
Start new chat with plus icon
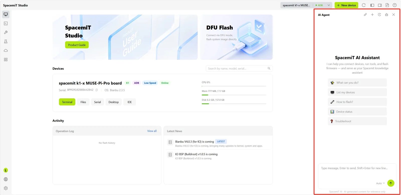[x=372, y=15]
